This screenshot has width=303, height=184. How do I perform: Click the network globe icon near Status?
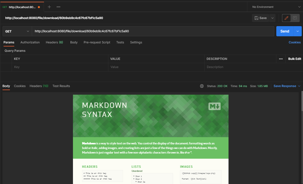202,86
